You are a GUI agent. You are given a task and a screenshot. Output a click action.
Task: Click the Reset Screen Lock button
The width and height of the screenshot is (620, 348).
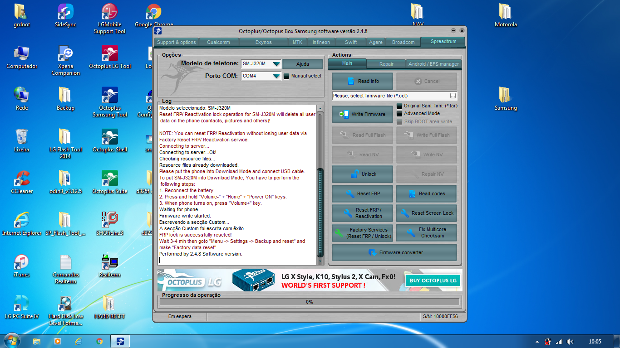[426, 213]
